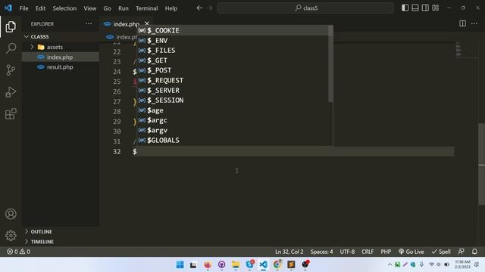Click the class5 command center search box
The width and height of the screenshot is (485, 272).
pyautogui.click(x=305, y=8)
